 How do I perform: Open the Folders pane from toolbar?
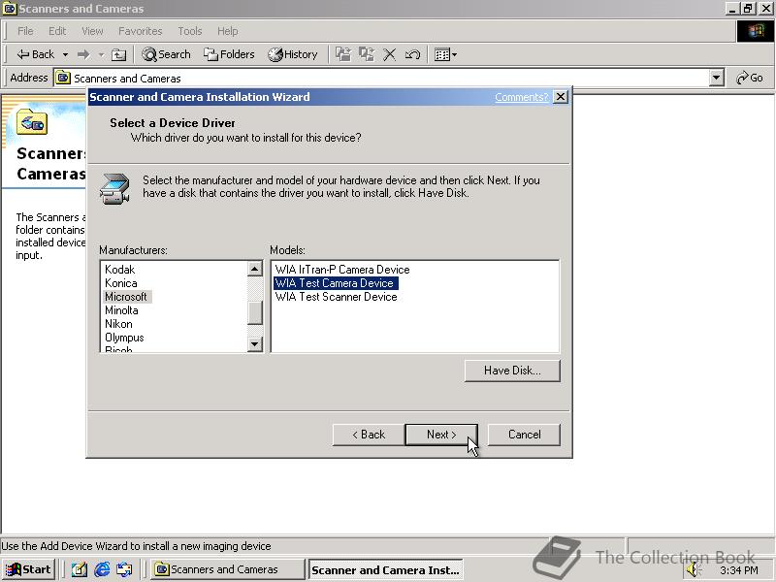point(229,54)
